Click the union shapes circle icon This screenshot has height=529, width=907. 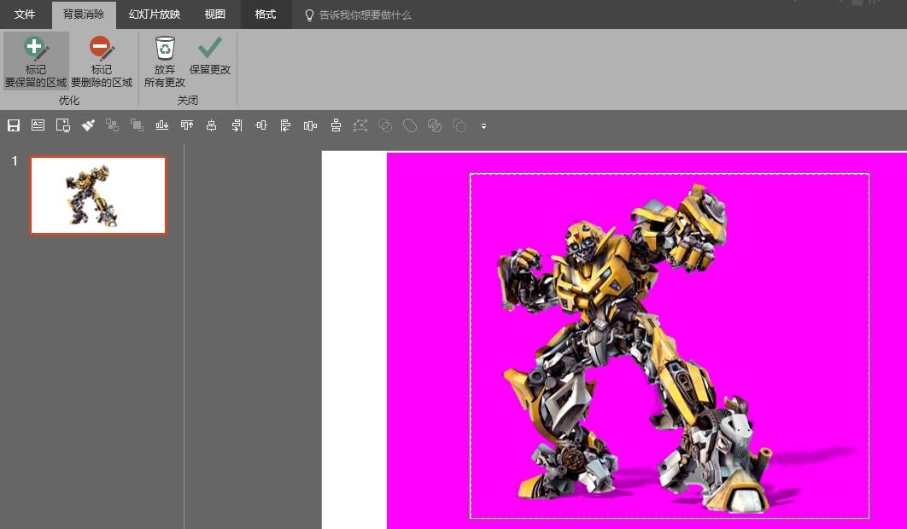410,125
